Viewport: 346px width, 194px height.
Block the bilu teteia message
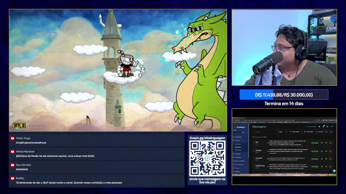coord(330,159)
